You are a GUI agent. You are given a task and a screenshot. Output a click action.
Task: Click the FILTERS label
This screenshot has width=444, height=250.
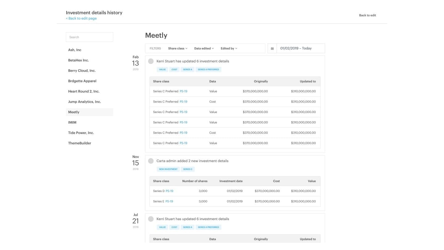(155, 48)
